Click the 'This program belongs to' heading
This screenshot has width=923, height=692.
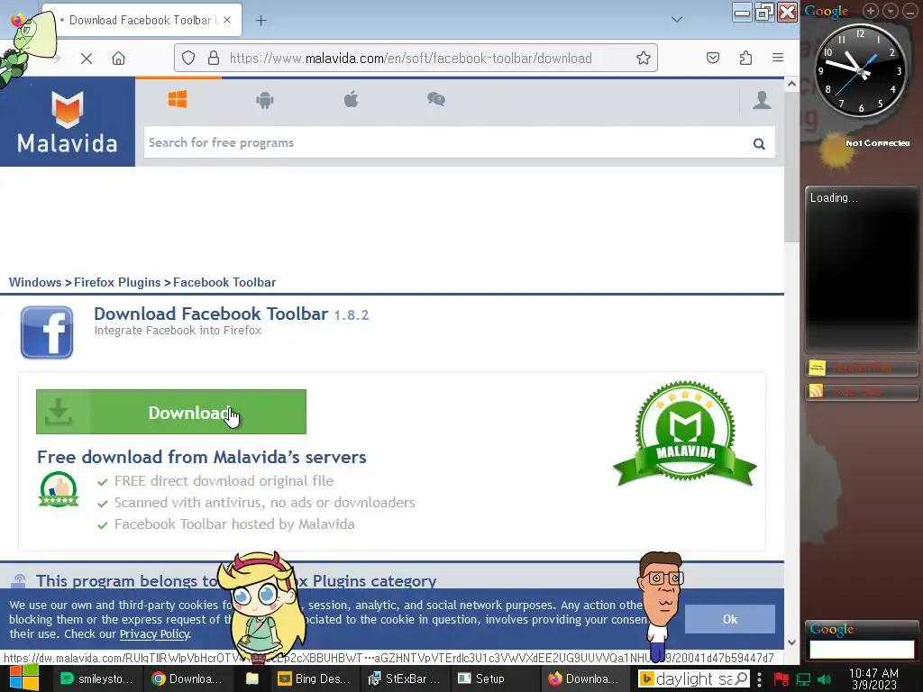(235, 581)
